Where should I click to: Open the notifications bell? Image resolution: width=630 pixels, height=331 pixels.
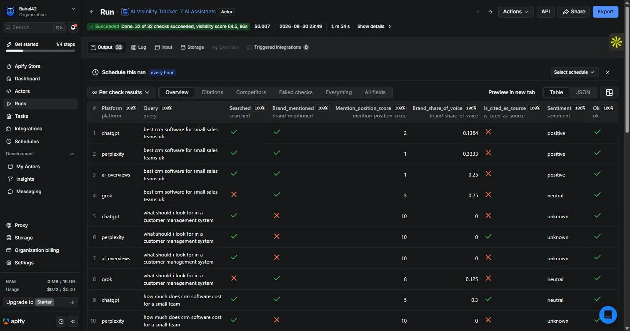pos(73,27)
